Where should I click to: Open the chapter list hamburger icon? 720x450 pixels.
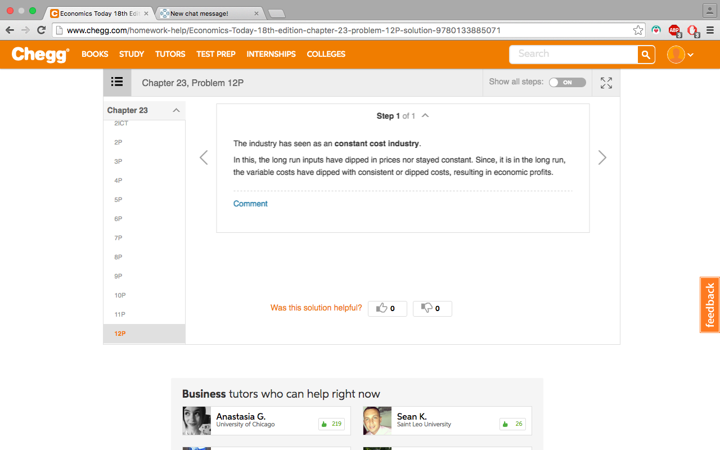(117, 82)
